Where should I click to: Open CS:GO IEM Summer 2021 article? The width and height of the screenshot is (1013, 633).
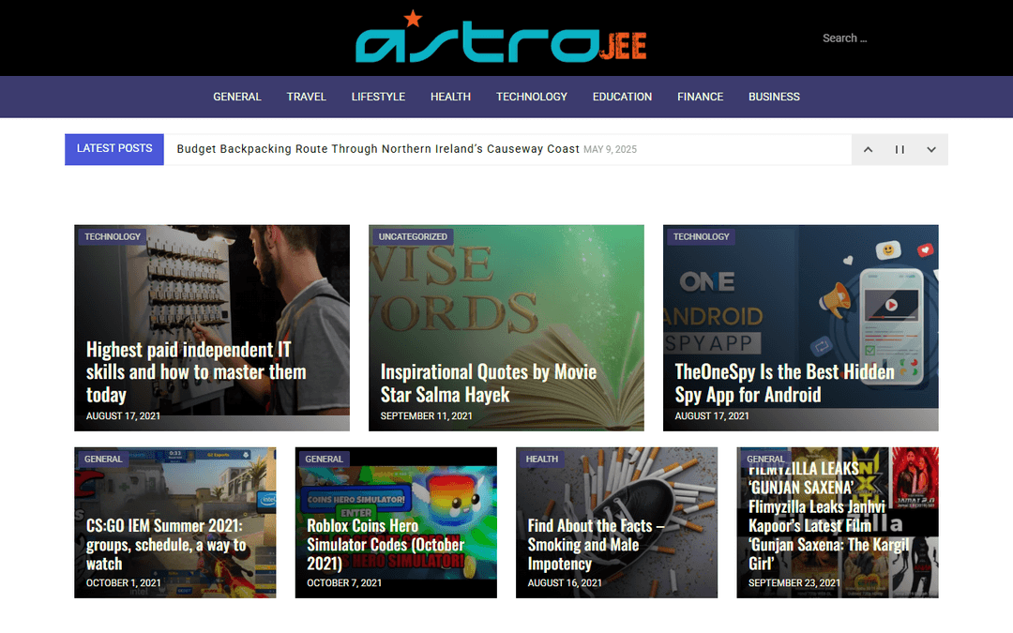pyautogui.click(x=166, y=545)
